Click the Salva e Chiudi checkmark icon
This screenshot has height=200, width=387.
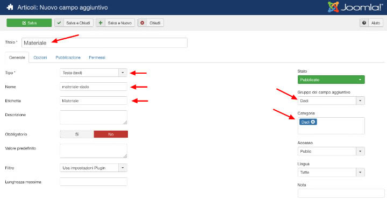[59, 23]
